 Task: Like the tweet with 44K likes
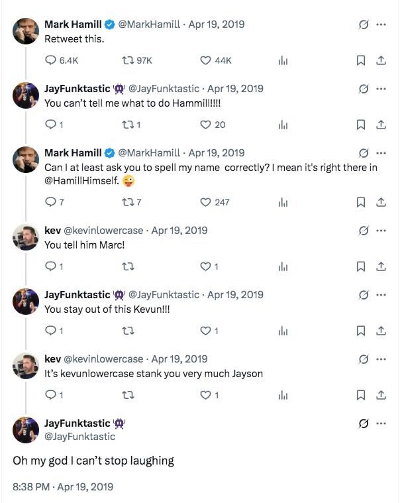tap(205, 60)
